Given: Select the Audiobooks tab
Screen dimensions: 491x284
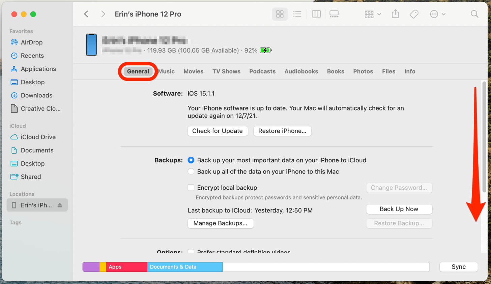Looking at the screenshot, I should pyautogui.click(x=301, y=71).
